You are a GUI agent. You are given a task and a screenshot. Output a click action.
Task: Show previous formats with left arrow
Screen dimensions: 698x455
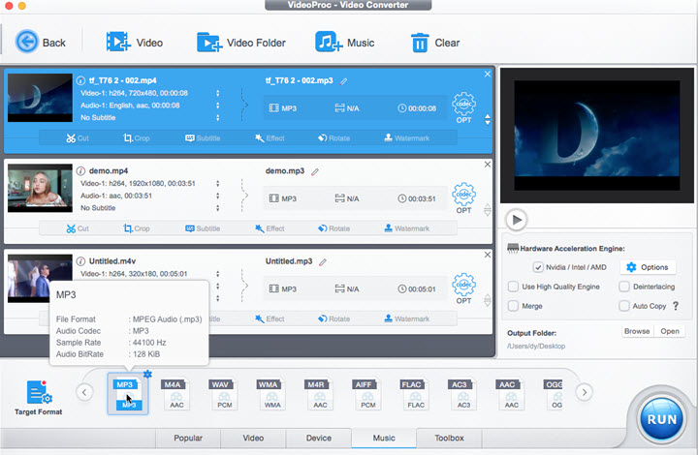point(84,392)
